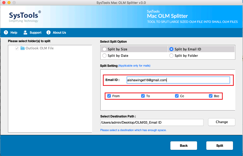Click the 'Split Setting' heading
Screen dimensions: 243x156
pyautogui.click(x=109, y=66)
